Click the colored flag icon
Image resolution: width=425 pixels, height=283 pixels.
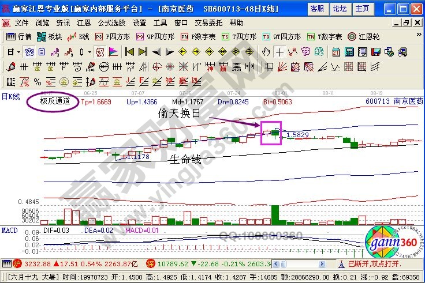pos(113,52)
